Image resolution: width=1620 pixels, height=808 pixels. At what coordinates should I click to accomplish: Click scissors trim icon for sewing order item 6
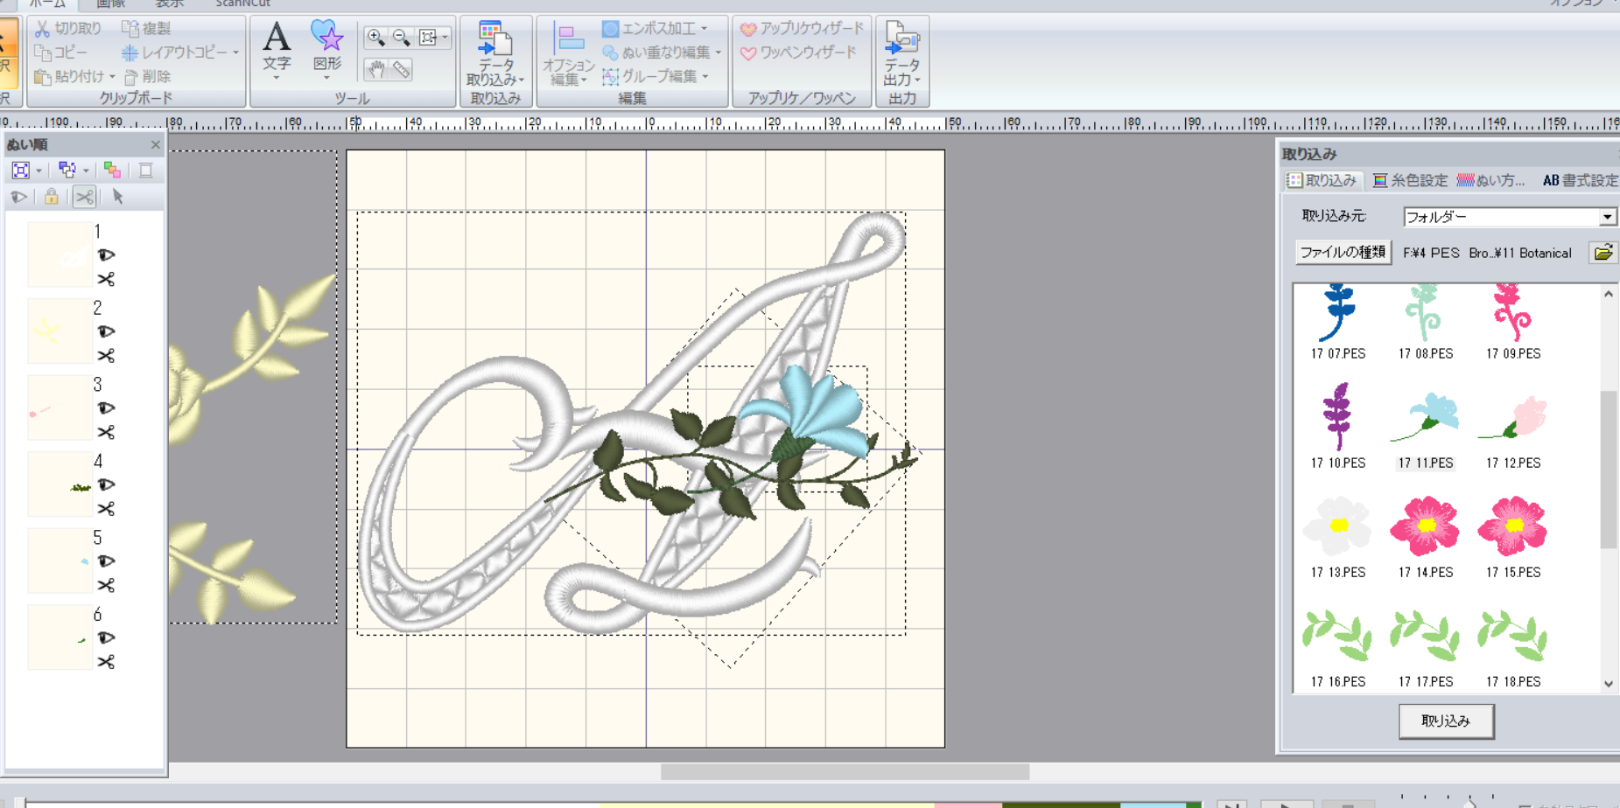point(106,662)
